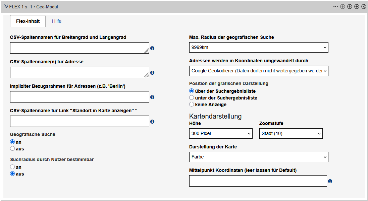Show info for 'Standort in Karte anzeigen' field

click(x=152, y=122)
